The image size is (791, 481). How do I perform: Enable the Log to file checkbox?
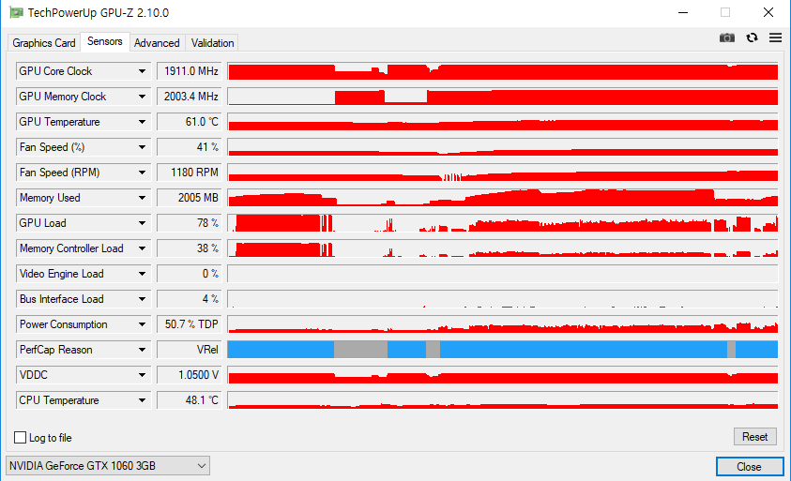[21, 438]
